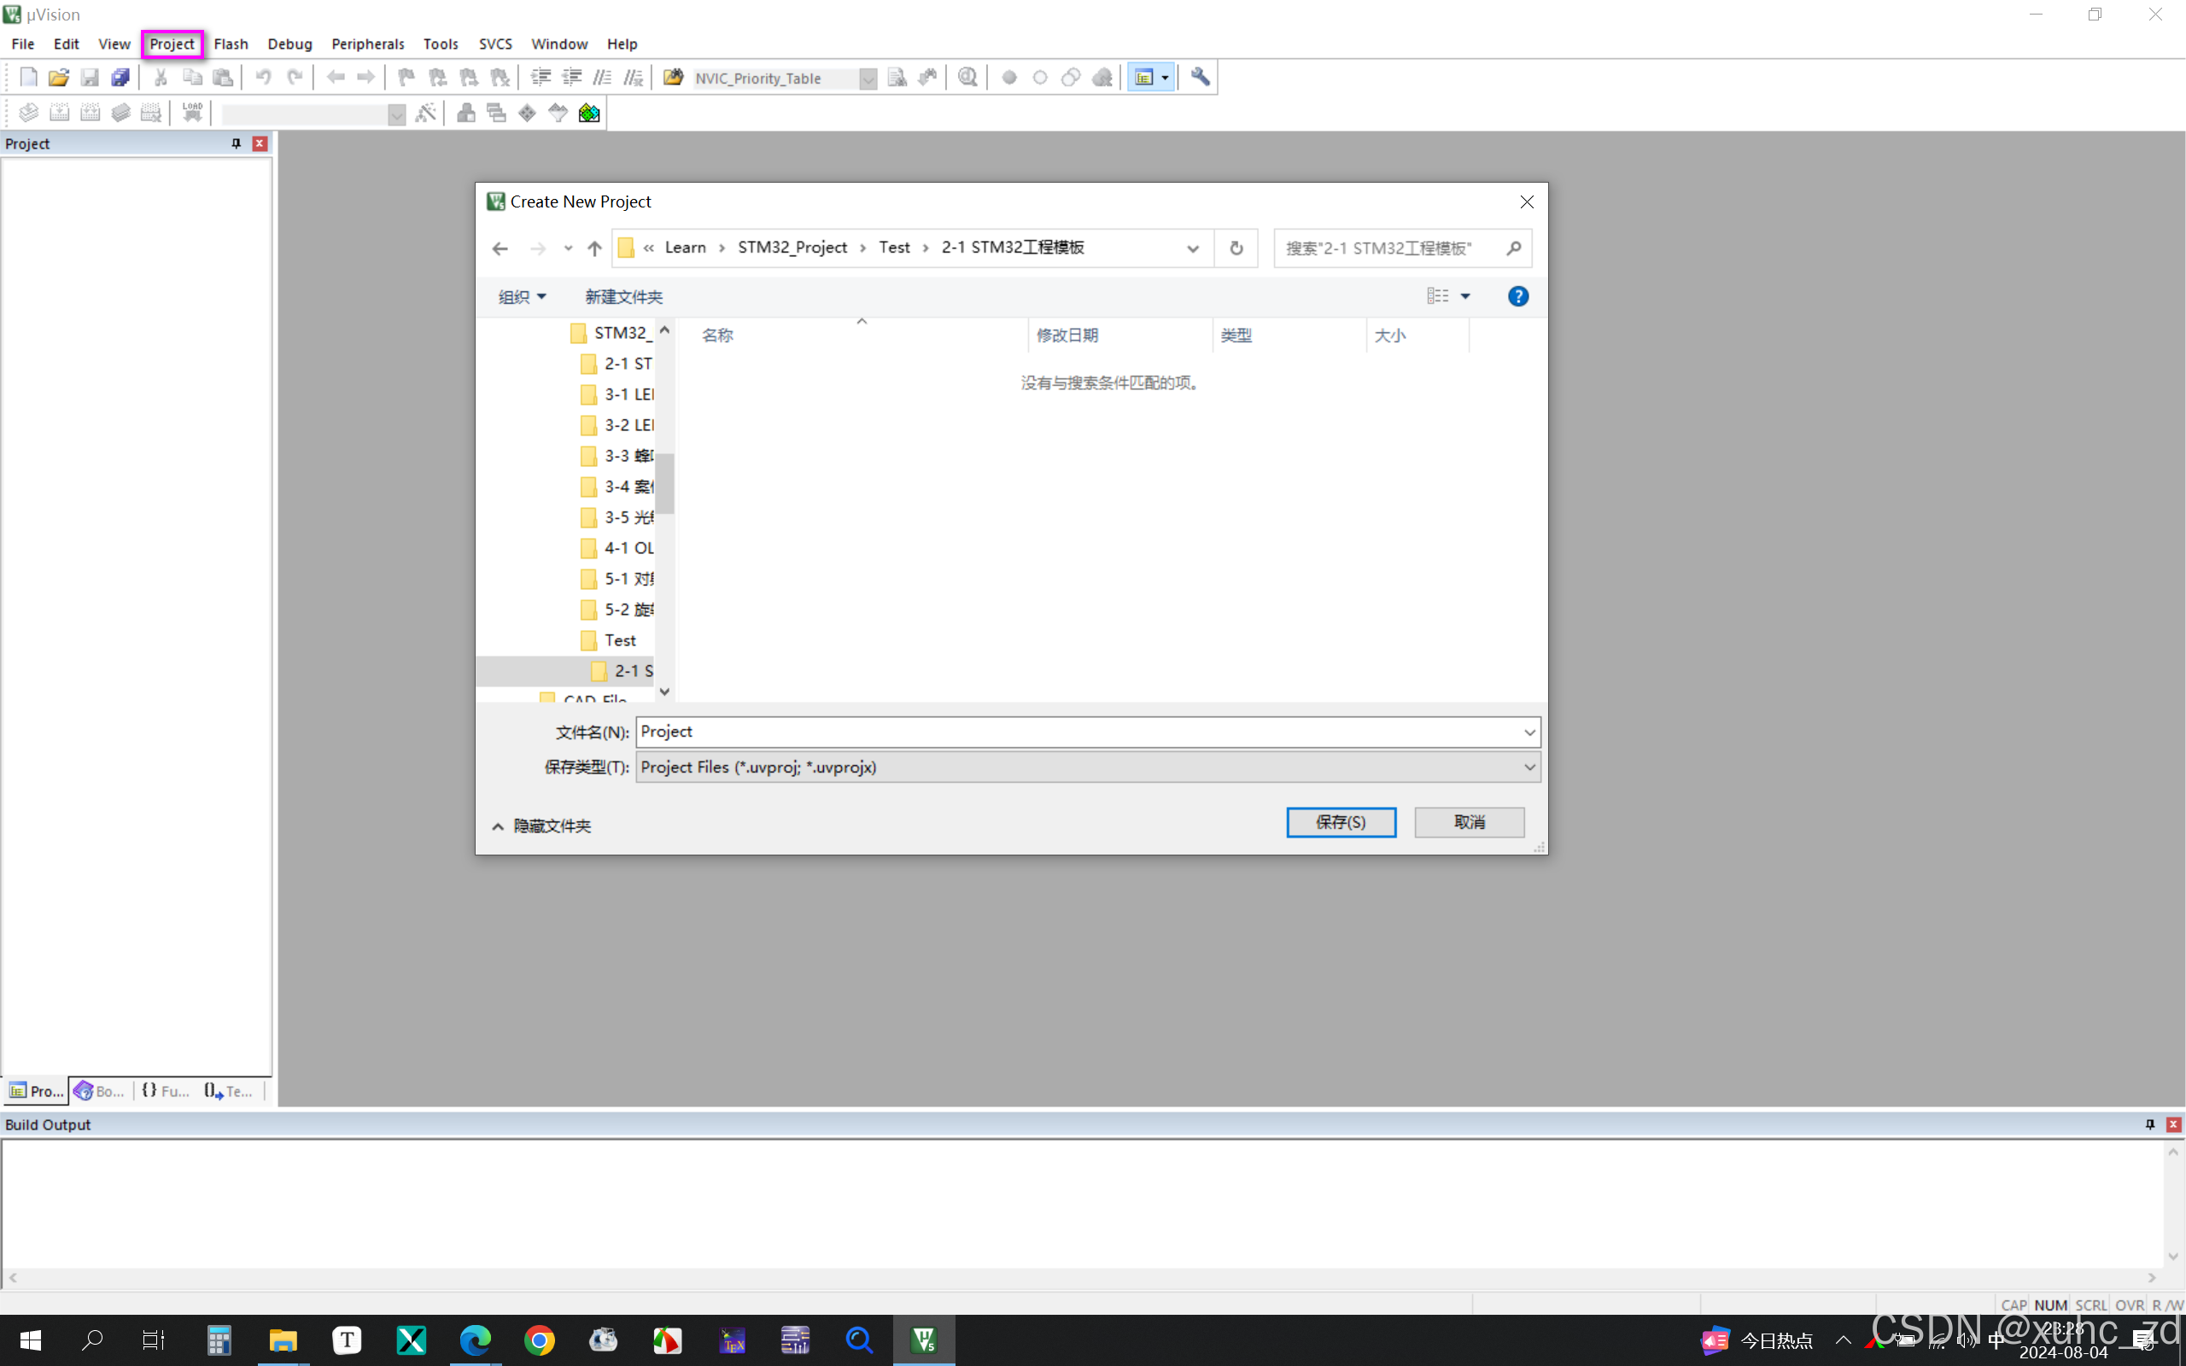Click the Test breadcrumb segment
Screen dimensions: 2186x1366
[x=894, y=248]
